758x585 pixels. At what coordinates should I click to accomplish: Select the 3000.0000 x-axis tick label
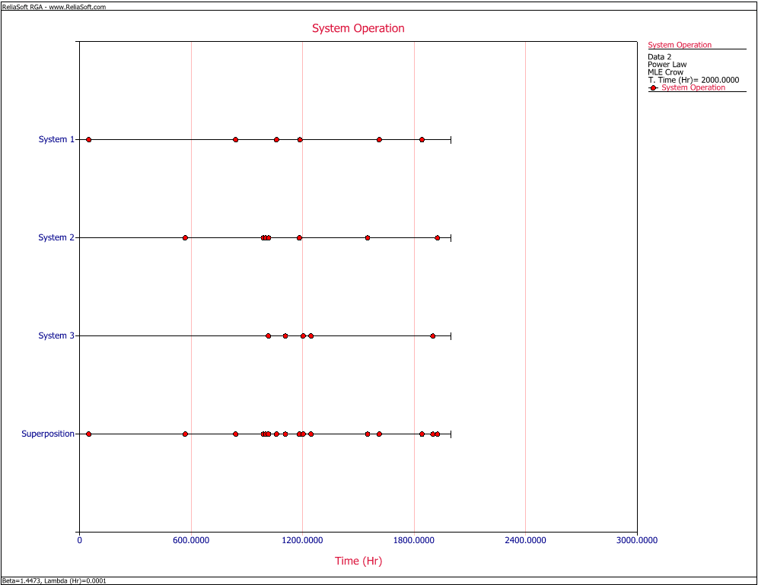[x=636, y=541]
